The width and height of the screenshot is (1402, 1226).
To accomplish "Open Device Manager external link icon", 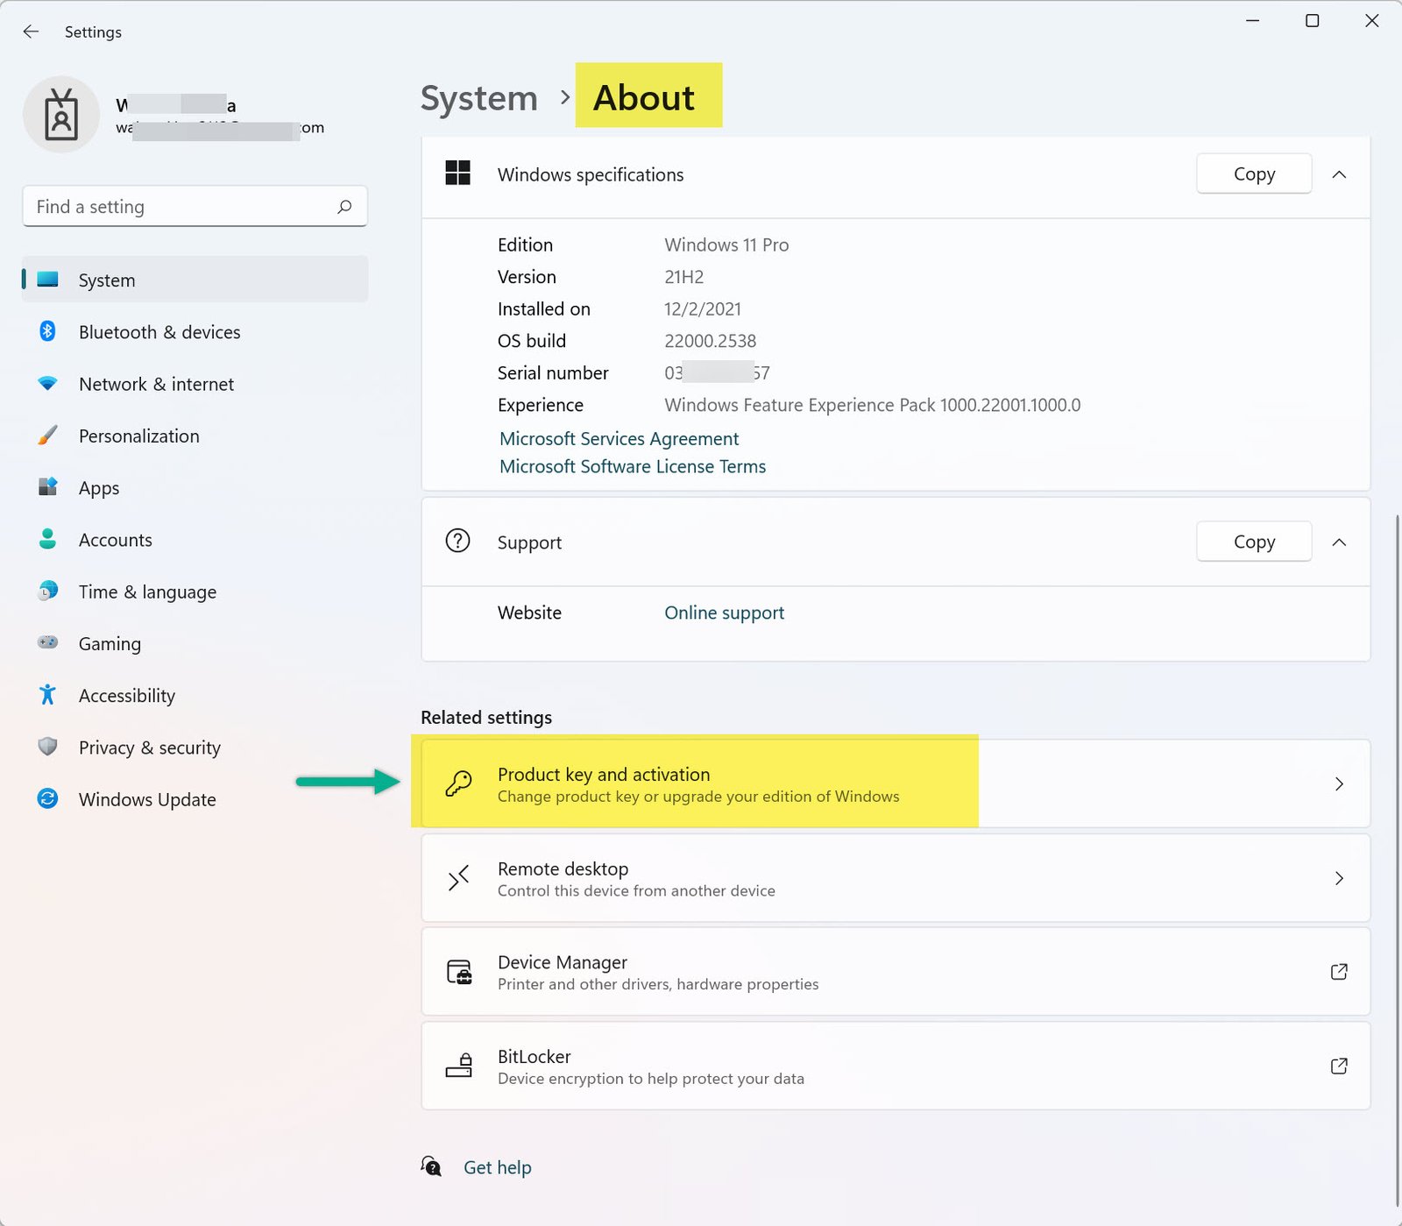I will (1339, 972).
